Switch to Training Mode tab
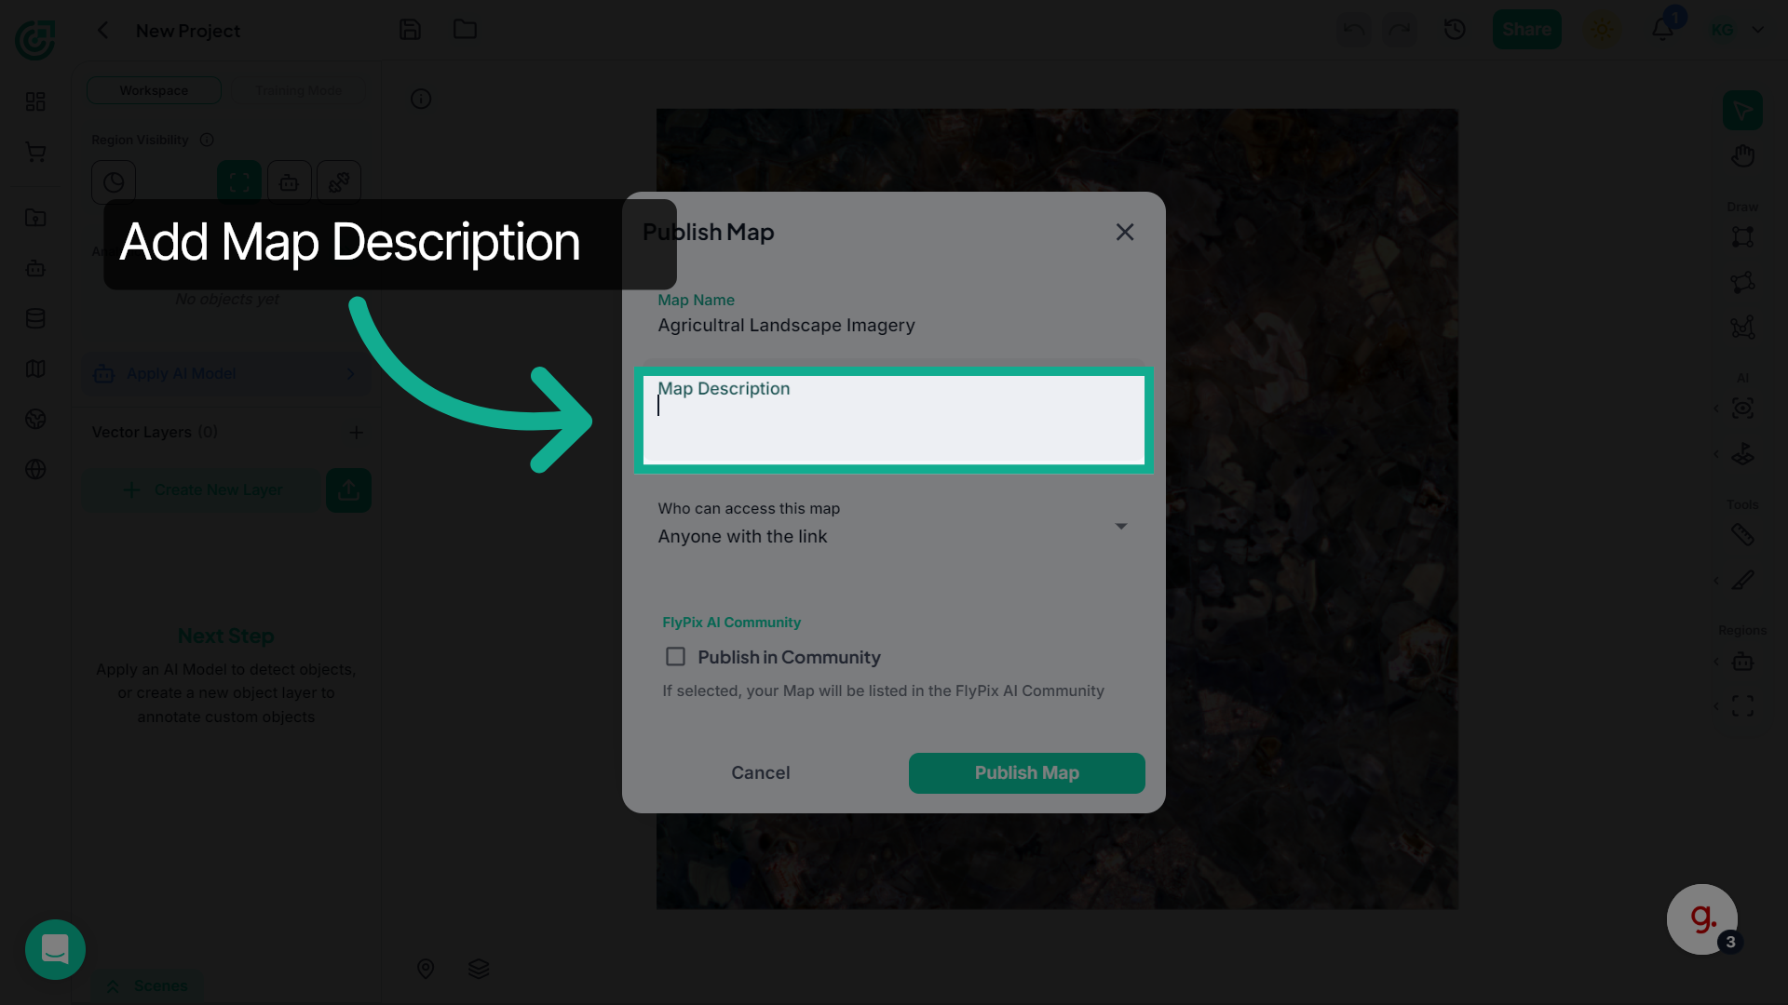 (299, 90)
